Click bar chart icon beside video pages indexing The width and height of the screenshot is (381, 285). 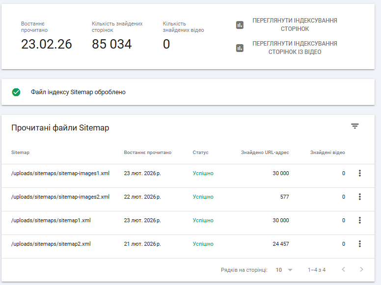click(240, 48)
